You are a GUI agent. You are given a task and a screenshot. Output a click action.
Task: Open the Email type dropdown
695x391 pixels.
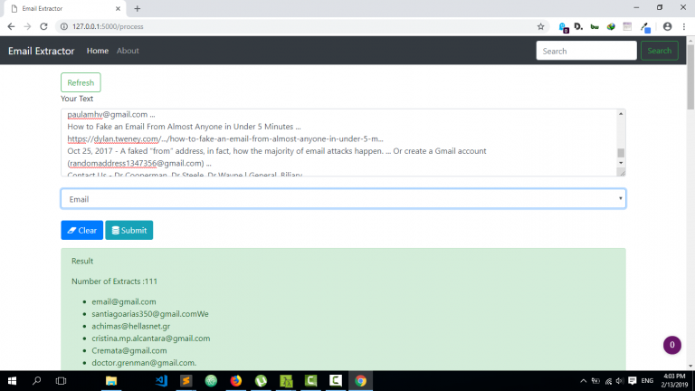pos(343,198)
